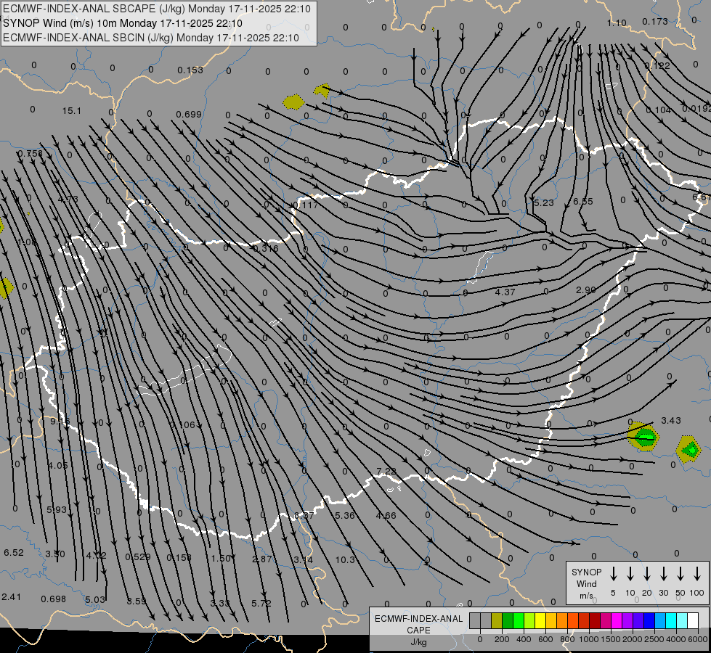Click the 1.10 value near top right
Screen dimensions: 711x653
pos(617,22)
